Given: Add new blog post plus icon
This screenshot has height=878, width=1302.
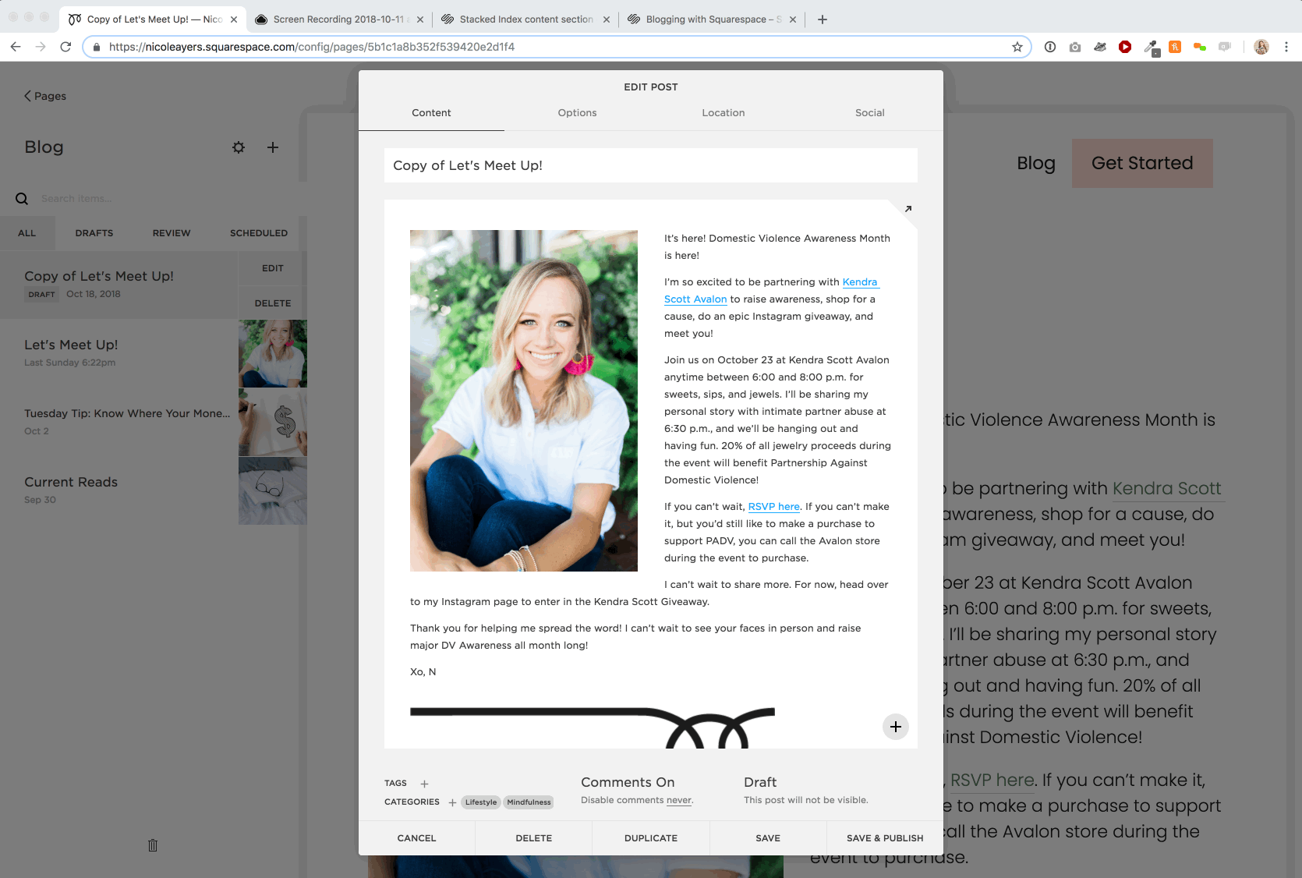Looking at the screenshot, I should [x=273, y=147].
